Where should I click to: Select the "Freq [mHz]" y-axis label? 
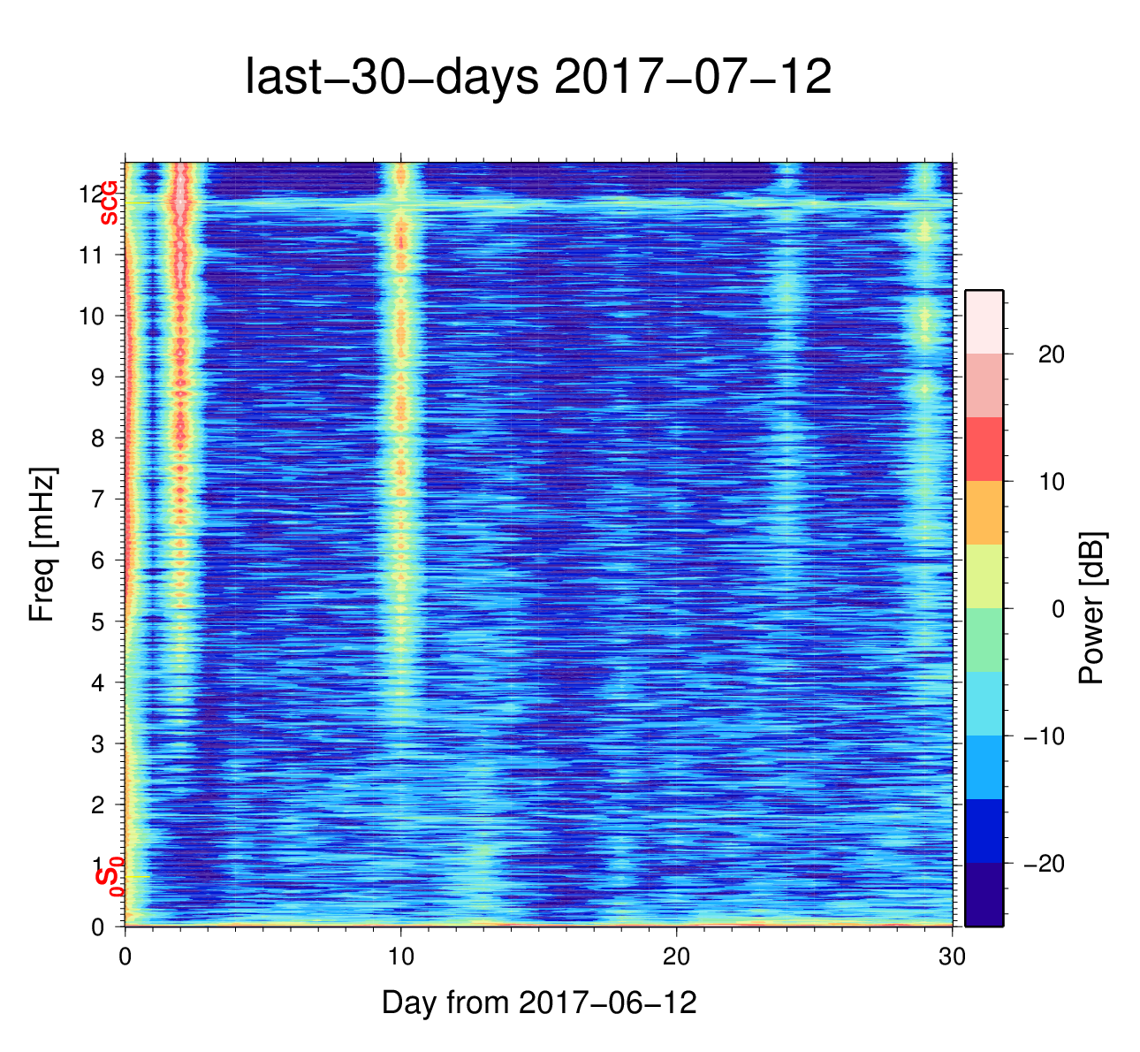pos(42,545)
